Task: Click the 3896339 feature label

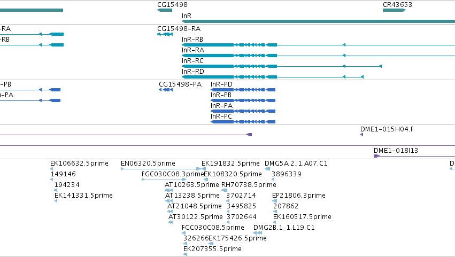Action: click(x=287, y=174)
